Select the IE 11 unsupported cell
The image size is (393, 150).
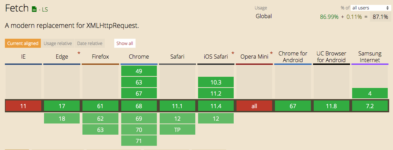pyautogui.click(x=23, y=106)
